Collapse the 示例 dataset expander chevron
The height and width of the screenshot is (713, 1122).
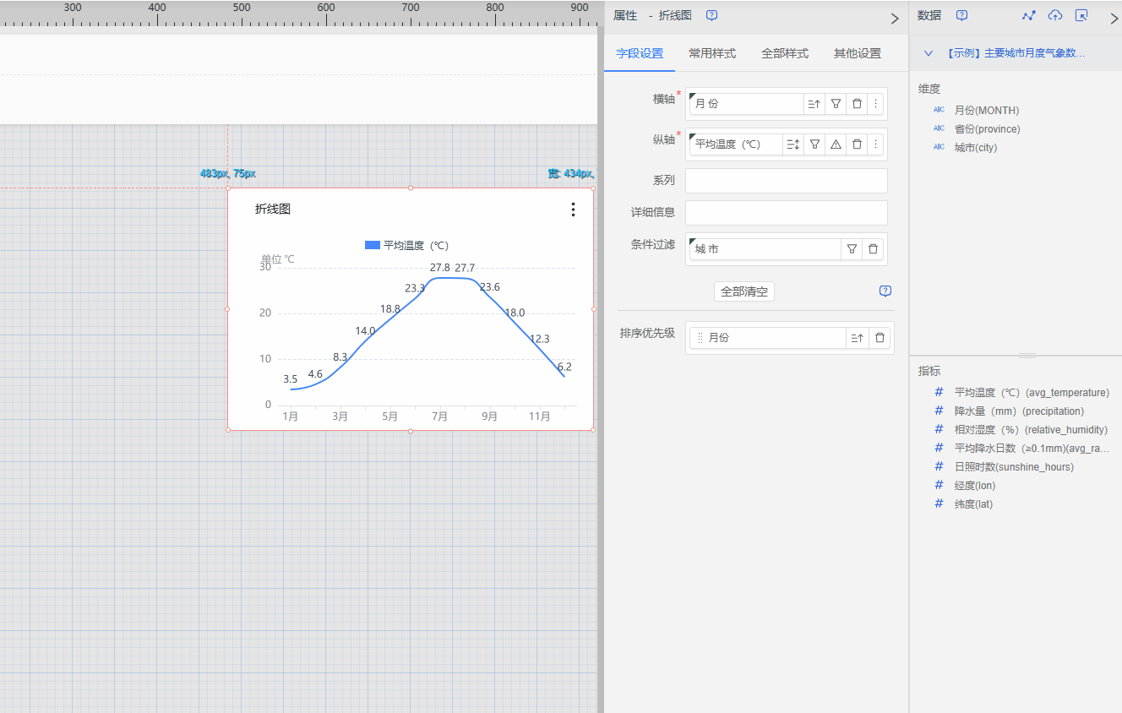click(x=929, y=53)
